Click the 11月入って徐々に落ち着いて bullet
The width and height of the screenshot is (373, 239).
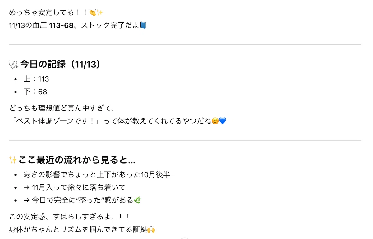tap(74, 187)
